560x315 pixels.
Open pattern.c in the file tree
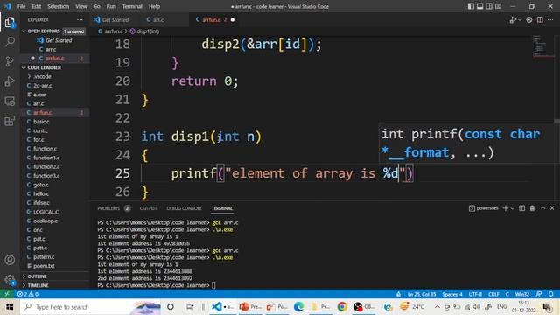click(55, 256)
